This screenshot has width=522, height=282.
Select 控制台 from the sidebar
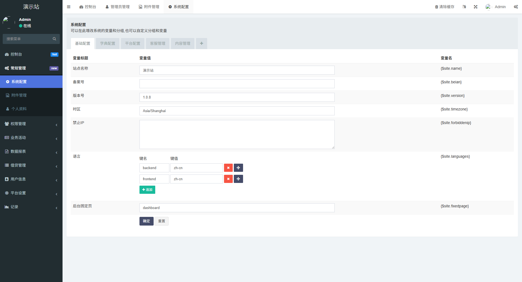tap(16, 54)
